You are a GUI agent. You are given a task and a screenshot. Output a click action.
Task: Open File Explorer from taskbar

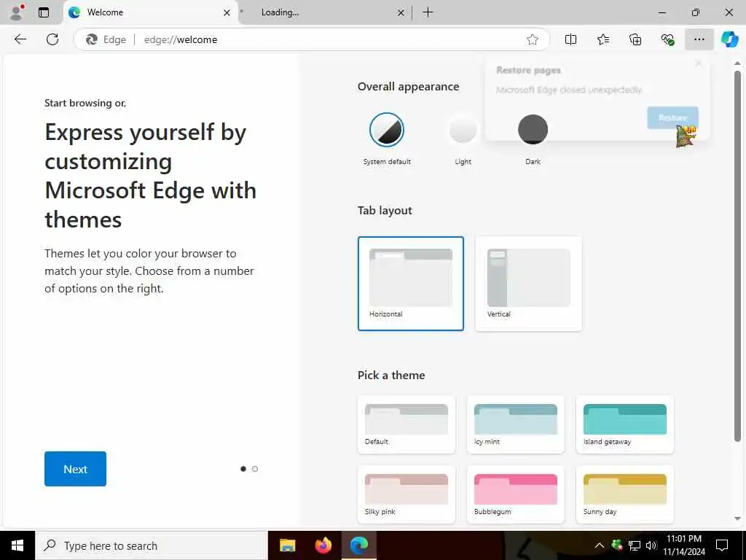287,545
